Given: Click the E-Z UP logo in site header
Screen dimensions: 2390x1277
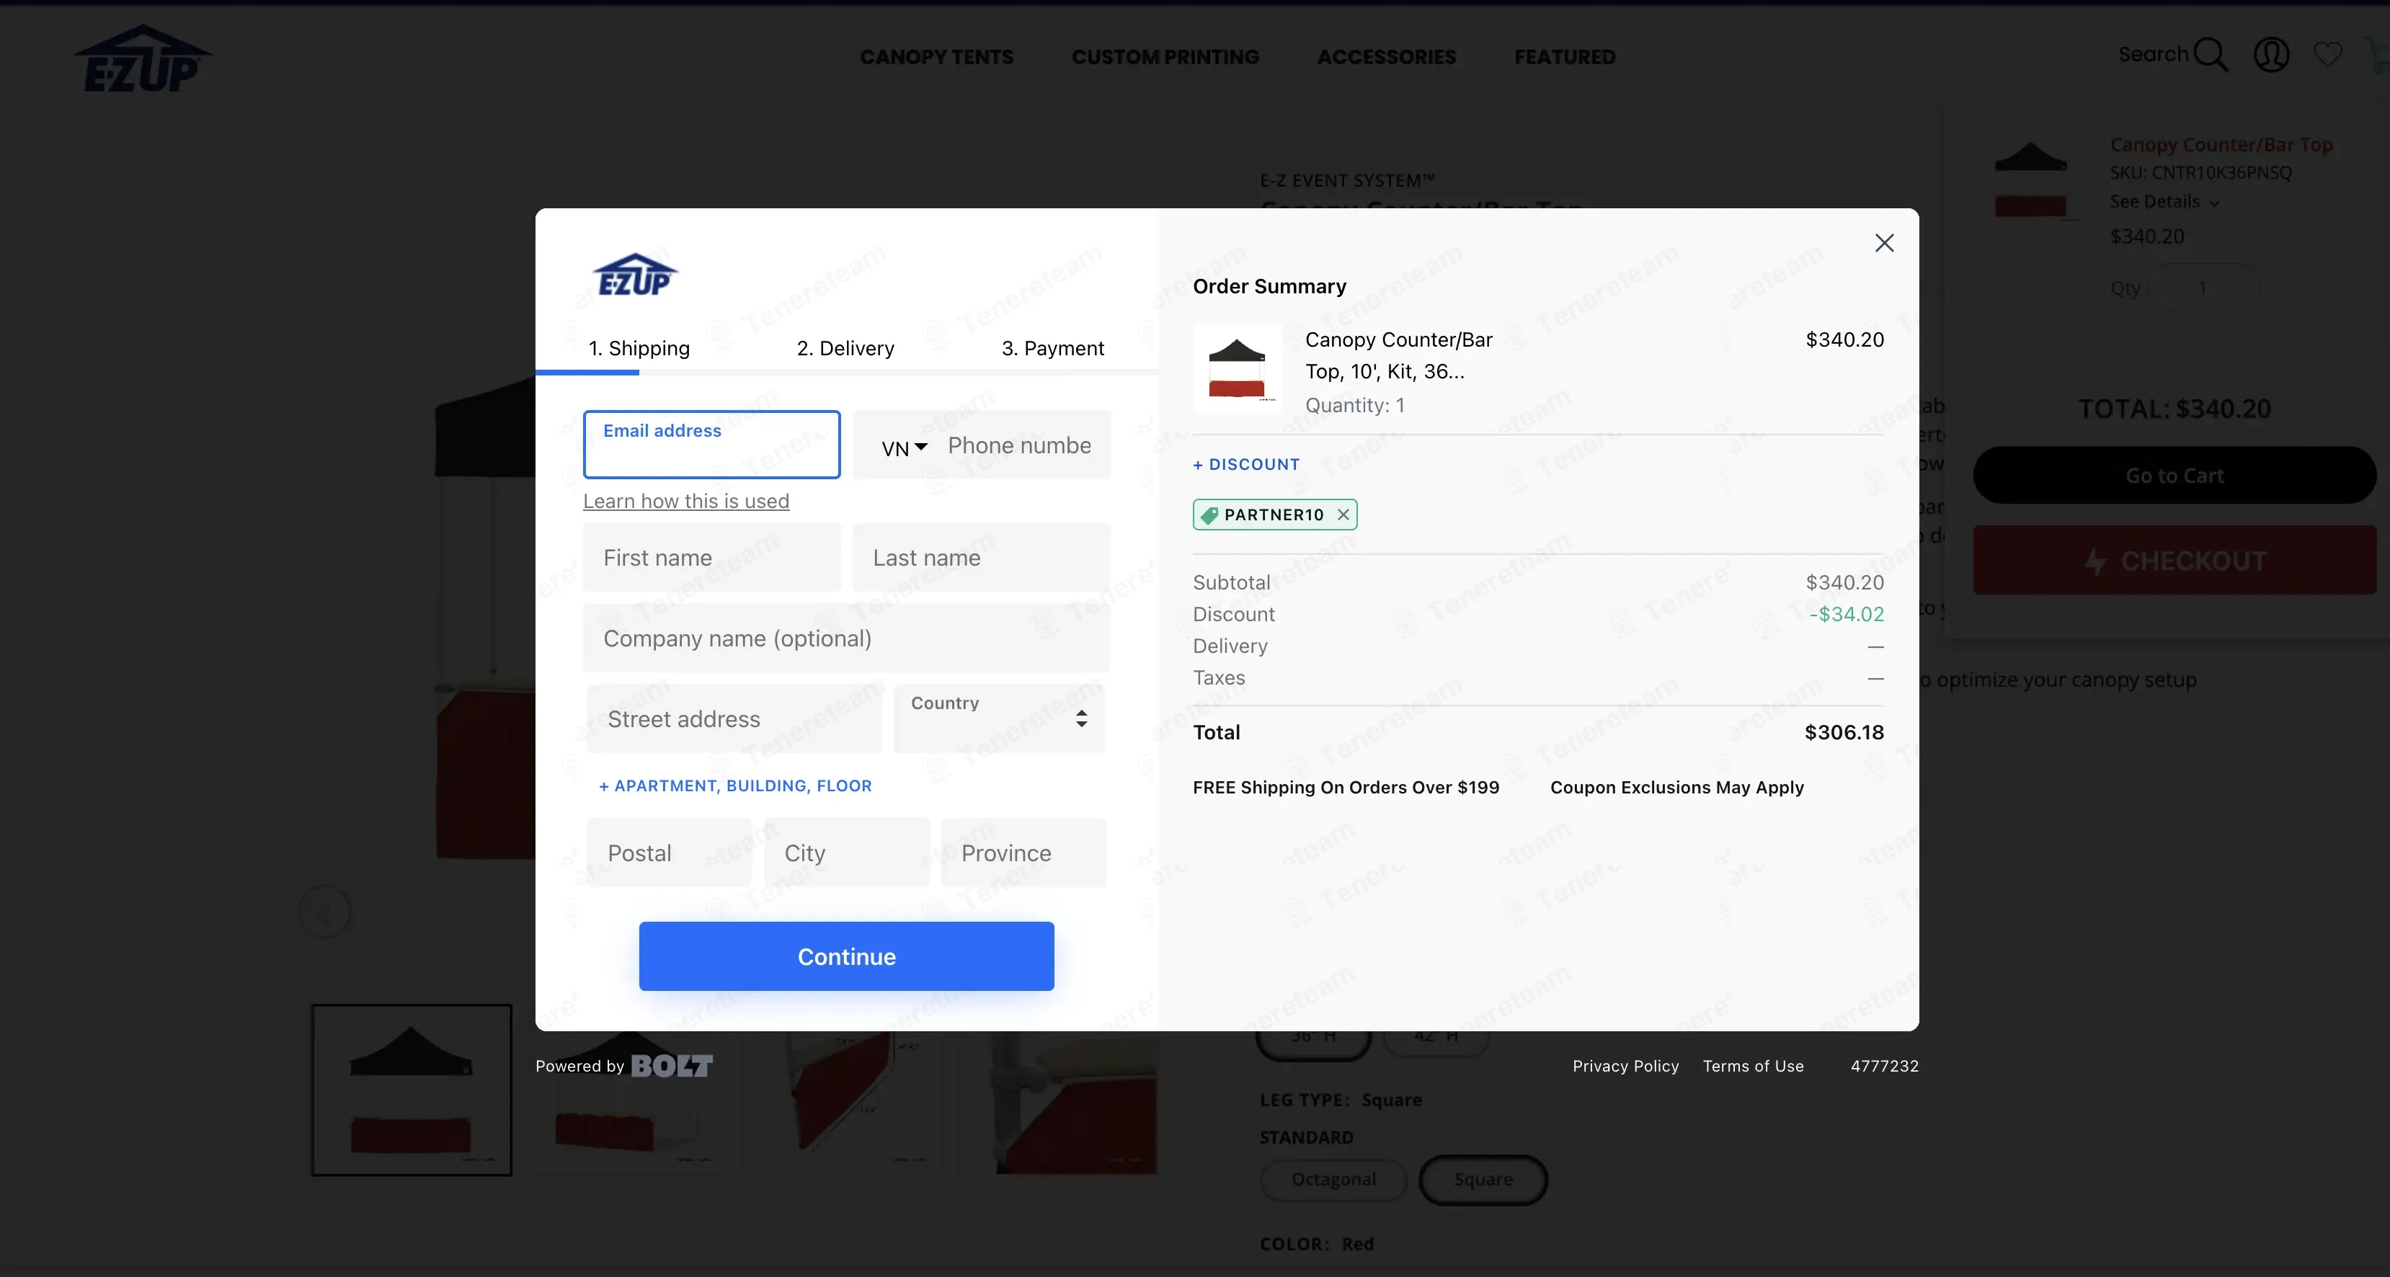Looking at the screenshot, I should tap(143, 58).
